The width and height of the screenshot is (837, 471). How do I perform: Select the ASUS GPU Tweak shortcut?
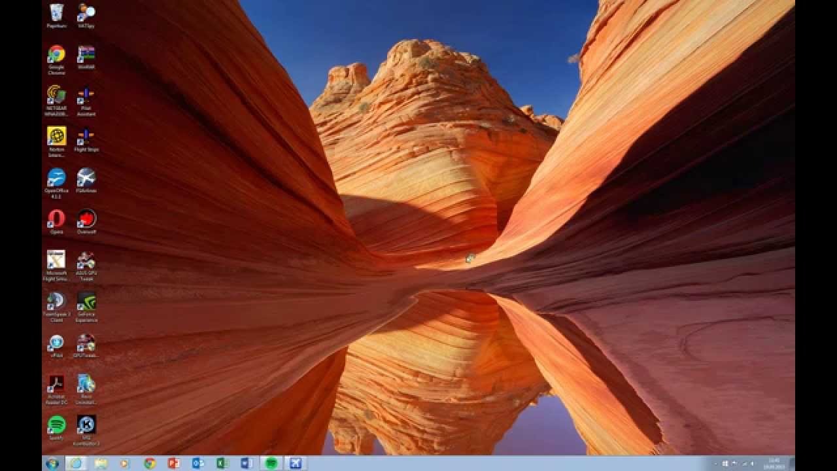[86, 266]
